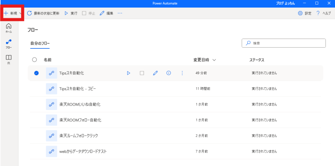Viewport: 335px width, 166px height.
Task: Click the 7 か月前 modified time
Action: pos(202,152)
